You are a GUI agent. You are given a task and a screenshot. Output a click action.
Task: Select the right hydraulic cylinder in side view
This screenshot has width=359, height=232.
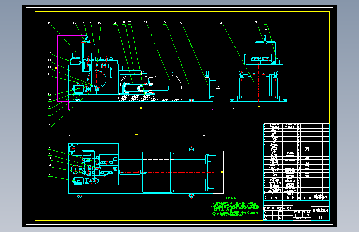pyautogui.click(x=275, y=85)
